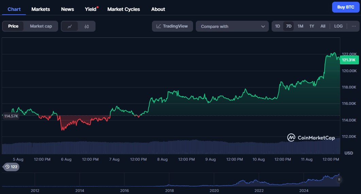Screen dimensions: 361x194
Task: Click the 11 Aug date label
Action: pyautogui.click(x=307, y=159)
